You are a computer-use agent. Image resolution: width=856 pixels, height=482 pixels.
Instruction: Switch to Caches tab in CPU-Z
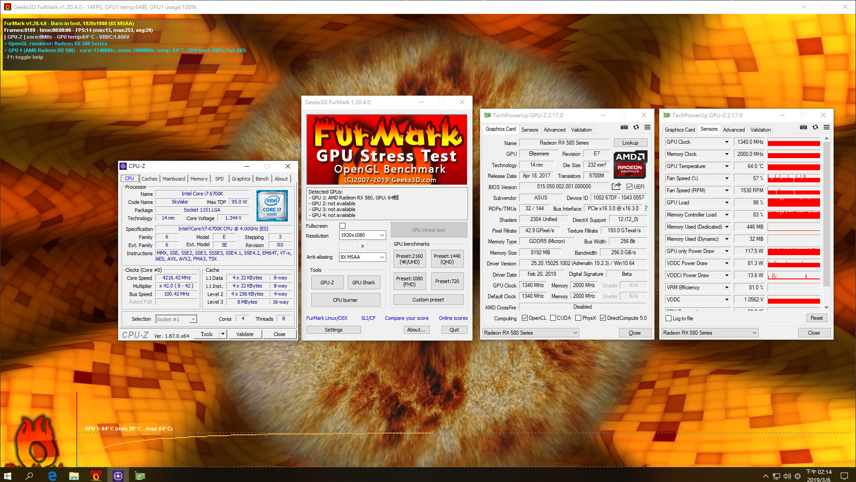[x=150, y=179]
